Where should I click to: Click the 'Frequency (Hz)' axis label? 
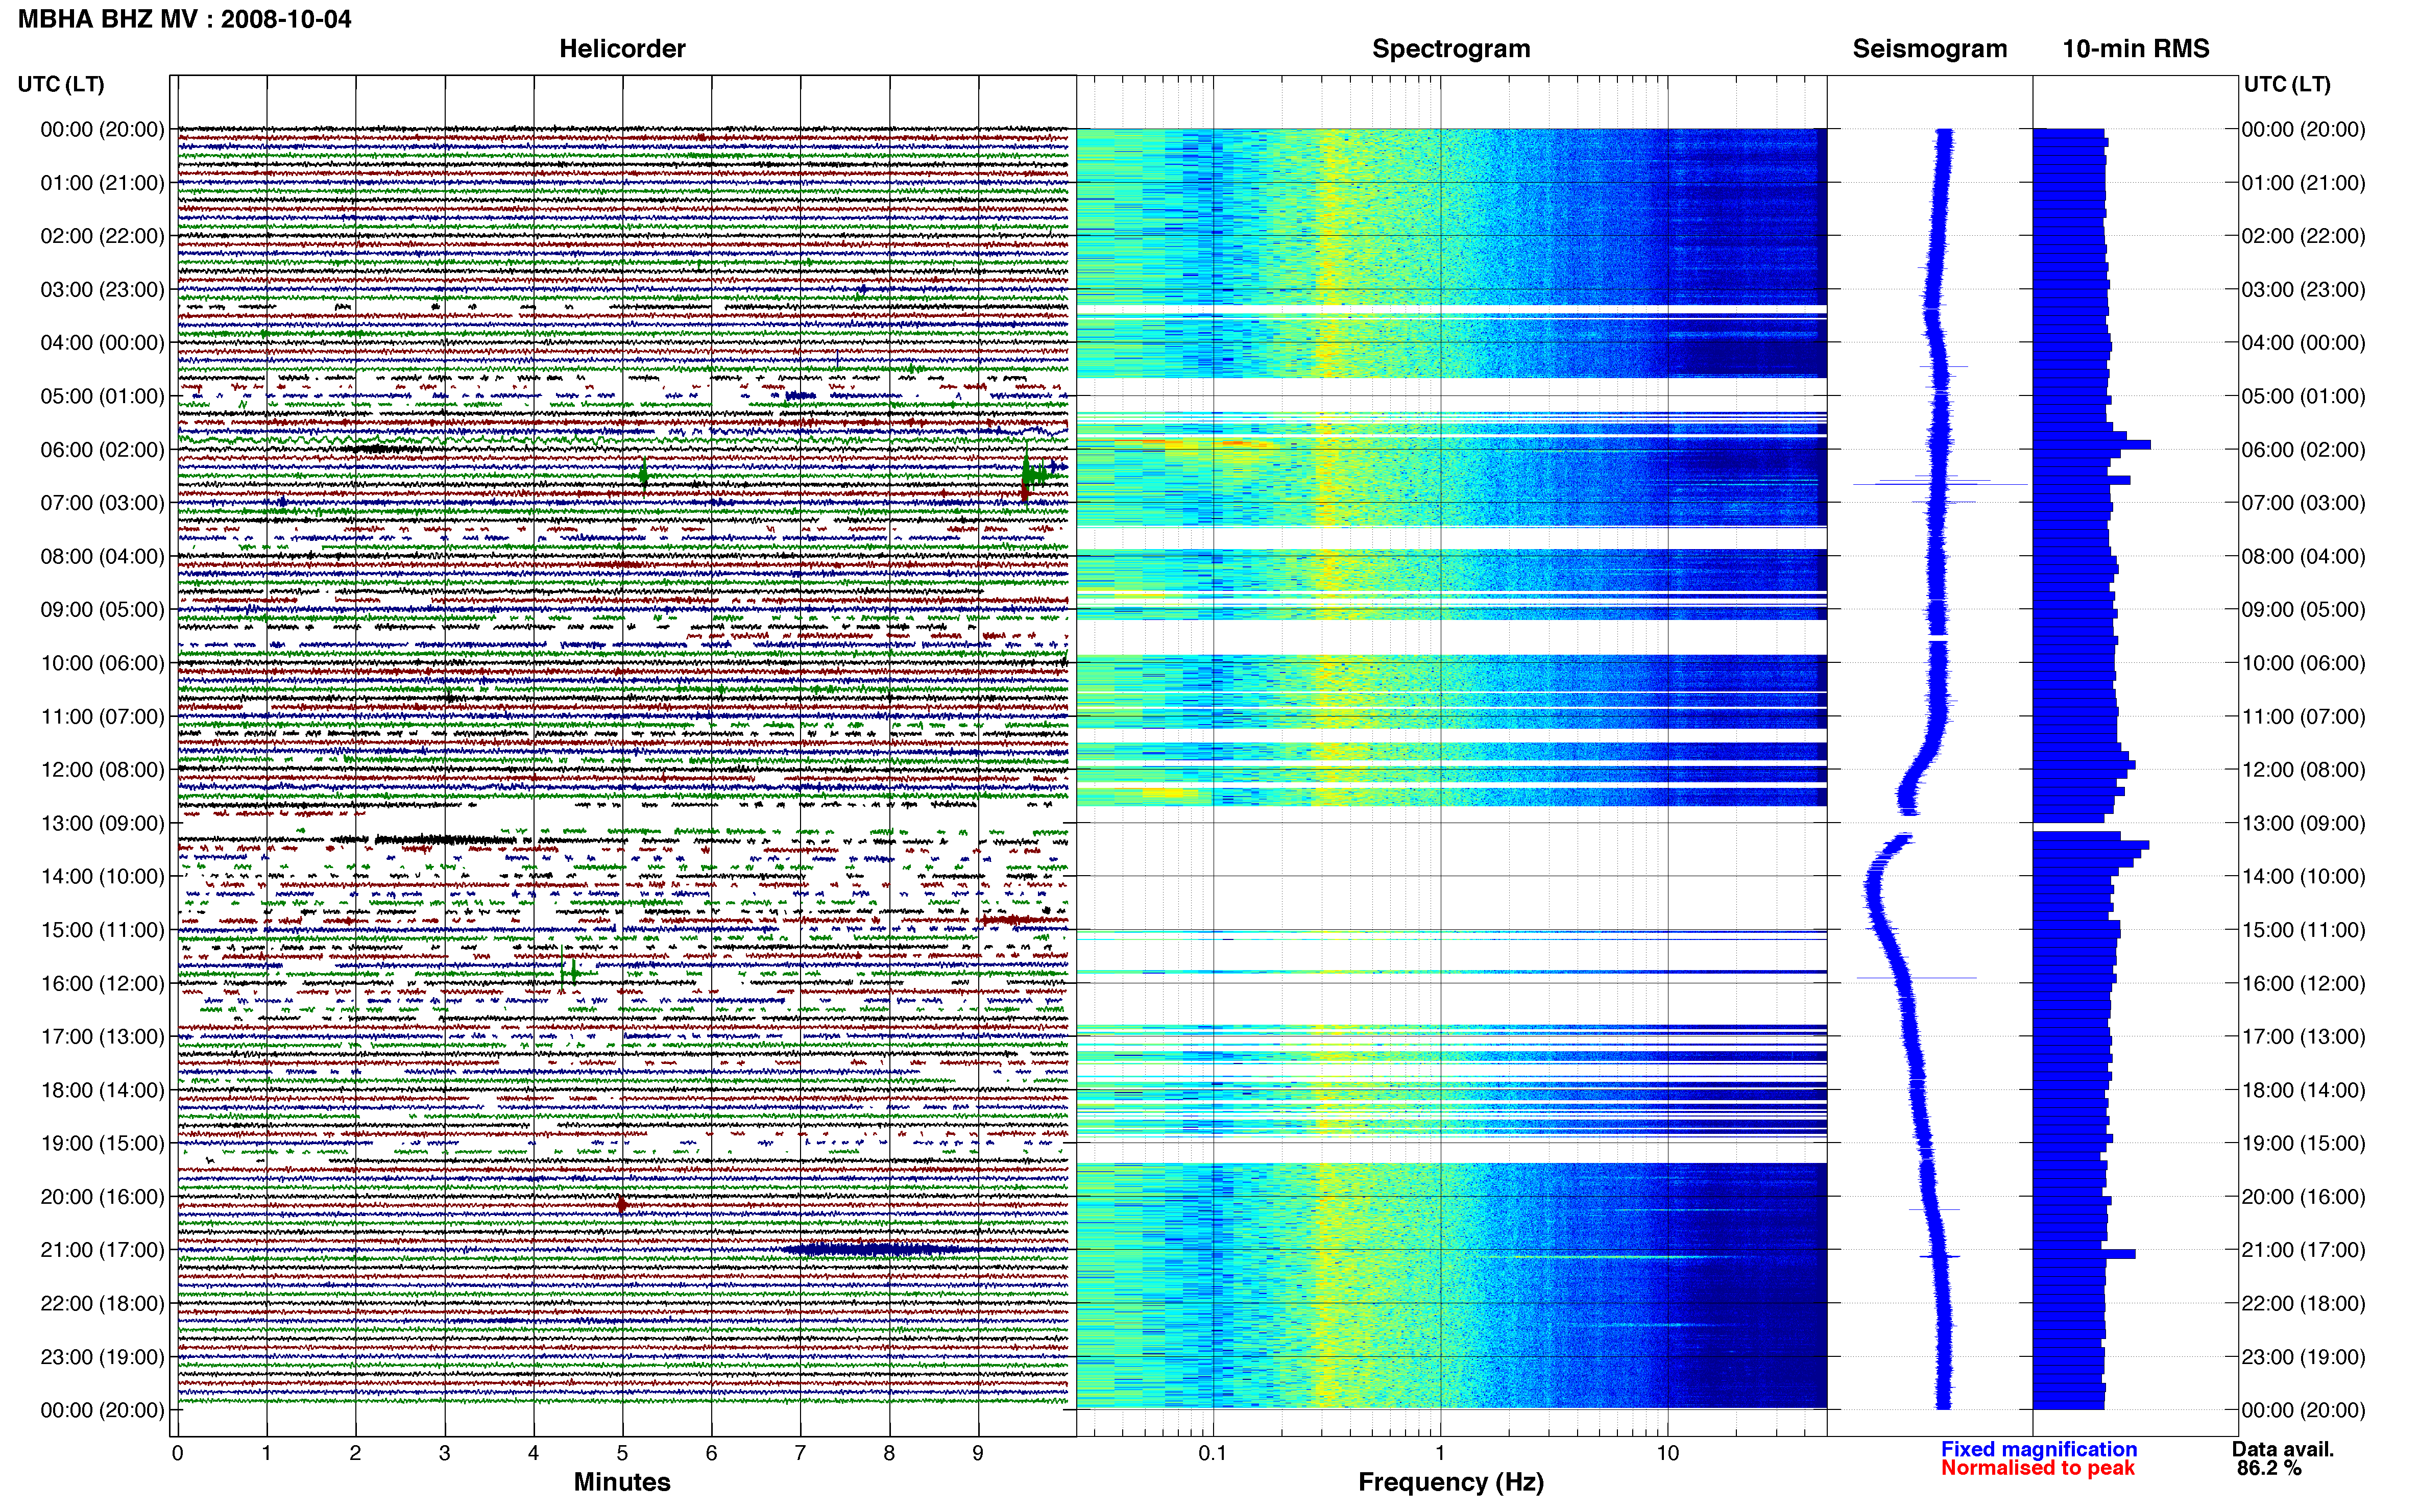1450,1483
